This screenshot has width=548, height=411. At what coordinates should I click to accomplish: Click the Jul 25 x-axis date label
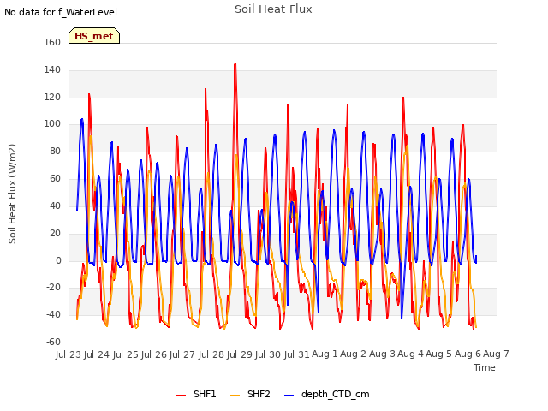click(126, 354)
